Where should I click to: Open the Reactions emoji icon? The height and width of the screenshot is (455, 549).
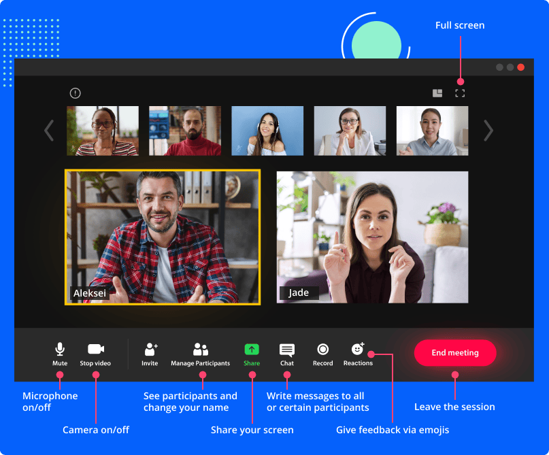point(358,350)
